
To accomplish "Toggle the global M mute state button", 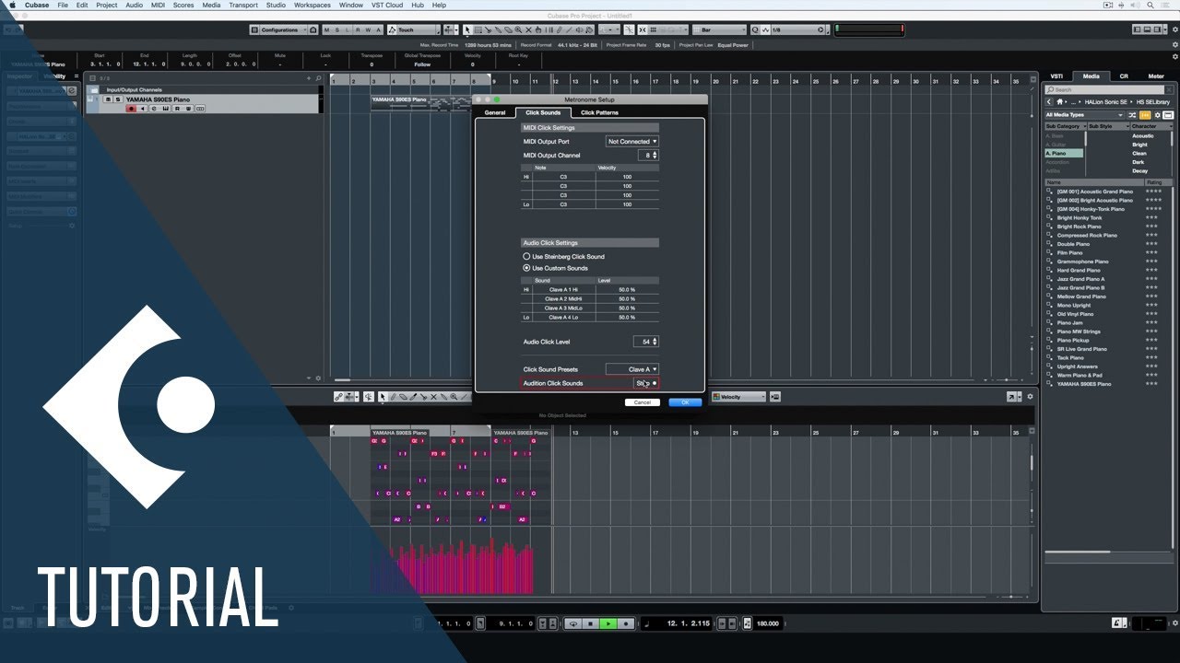I will [325, 29].
